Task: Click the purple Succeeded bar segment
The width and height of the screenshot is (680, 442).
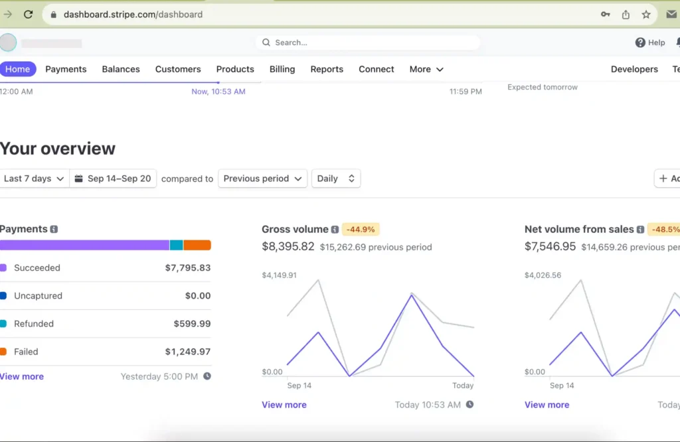Action: tap(84, 246)
